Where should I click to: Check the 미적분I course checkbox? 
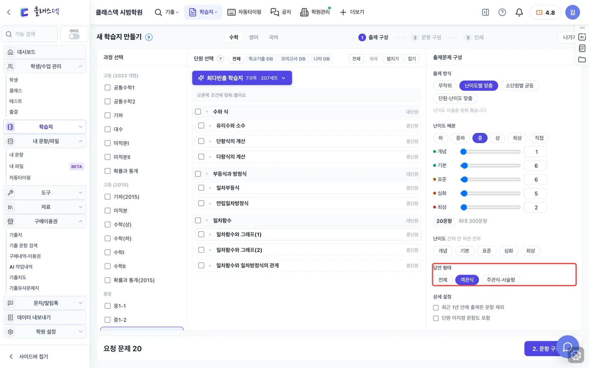click(x=107, y=143)
